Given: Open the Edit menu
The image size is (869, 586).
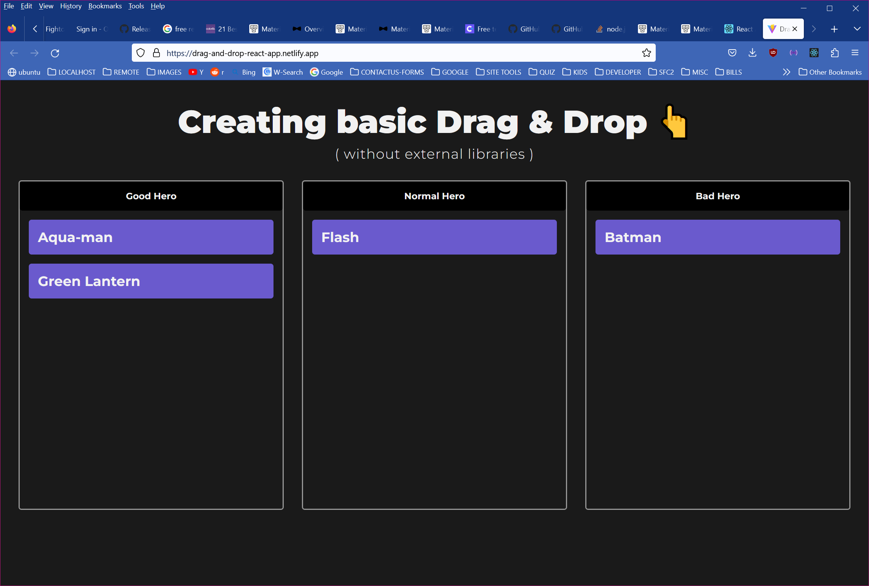Looking at the screenshot, I should pos(26,6).
